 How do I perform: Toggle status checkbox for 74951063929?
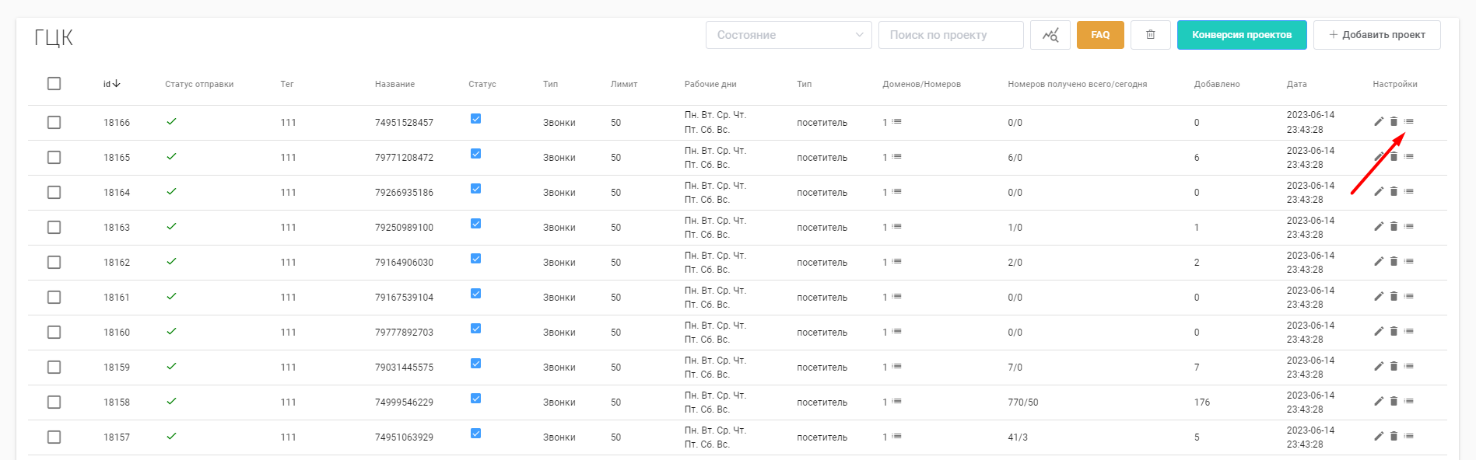point(475,434)
